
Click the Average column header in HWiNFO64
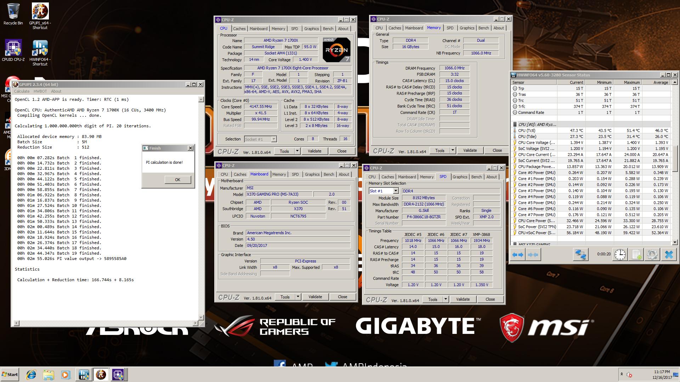click(657, 82)
